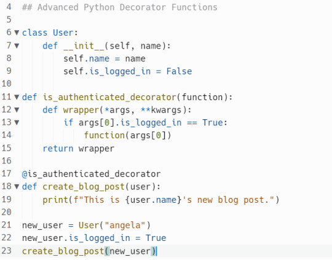This screenshot has width=332, height=260.
Task: Click the 'if' keyword on line 13
Action: [x=68, y=122]
